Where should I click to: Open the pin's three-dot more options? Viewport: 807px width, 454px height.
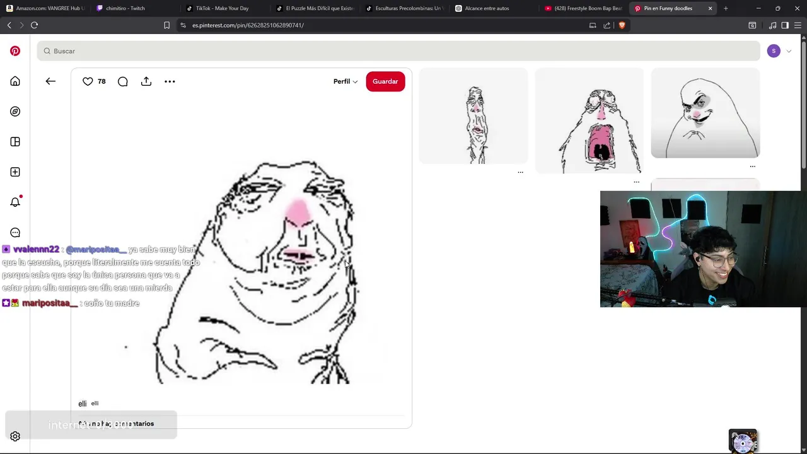point(170,81)
